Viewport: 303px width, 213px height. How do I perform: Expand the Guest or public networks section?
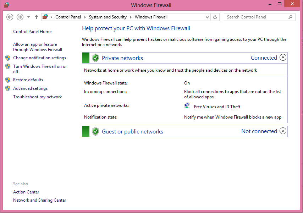tap(283, 131)
